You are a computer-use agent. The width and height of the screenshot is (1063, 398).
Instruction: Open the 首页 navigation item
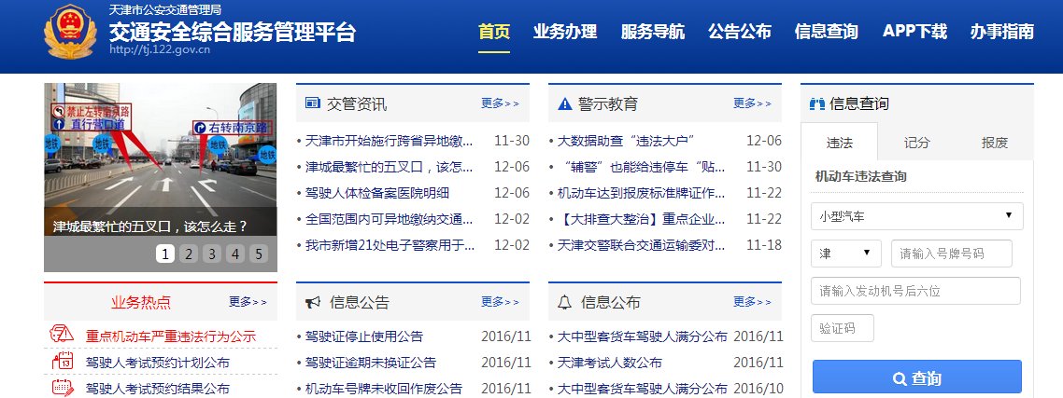click(493, 32)
